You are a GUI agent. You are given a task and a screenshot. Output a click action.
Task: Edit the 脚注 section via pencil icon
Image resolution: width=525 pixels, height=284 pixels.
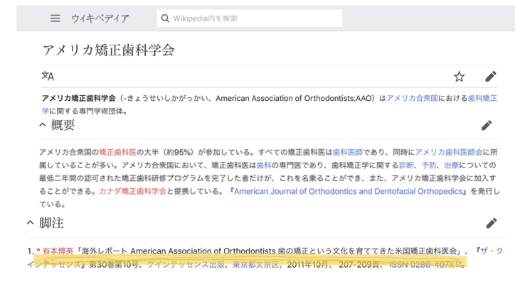tap(491, 223)
